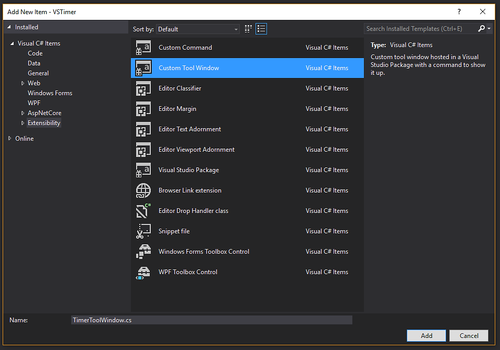The image size is (500, 350).
Task: Click the Add button
Action: (426, 336)
